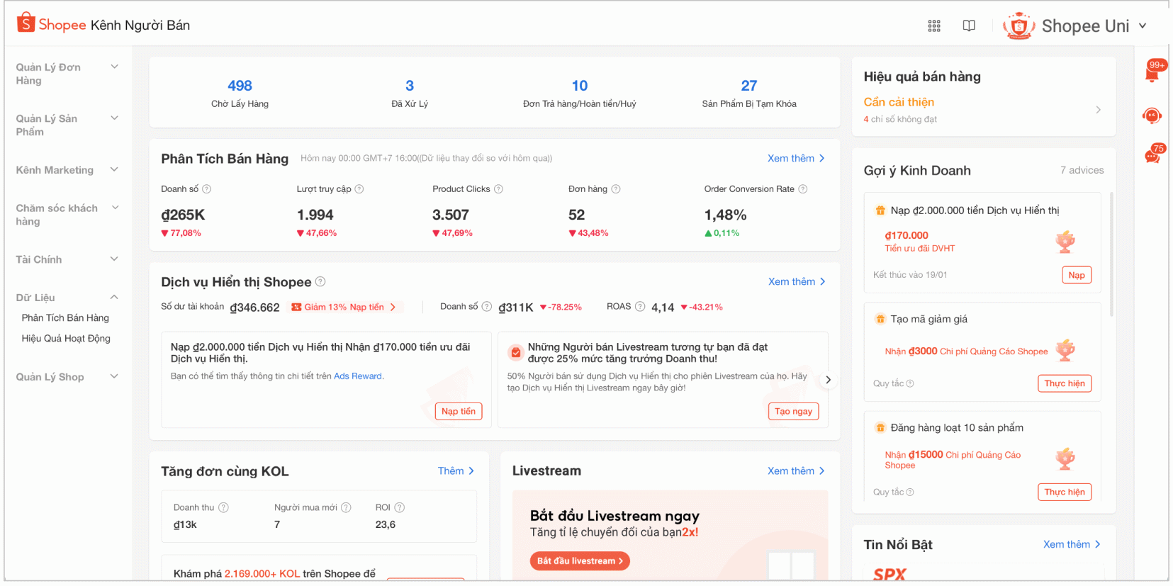This screenshot has width=1173, height=586.
Task: Expand the Quản Lý Đơn Hàng menu
Action: click(114, 67)
